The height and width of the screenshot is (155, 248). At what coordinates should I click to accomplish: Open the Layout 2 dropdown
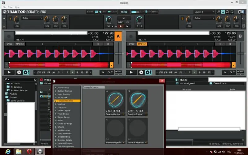[204, 12]
